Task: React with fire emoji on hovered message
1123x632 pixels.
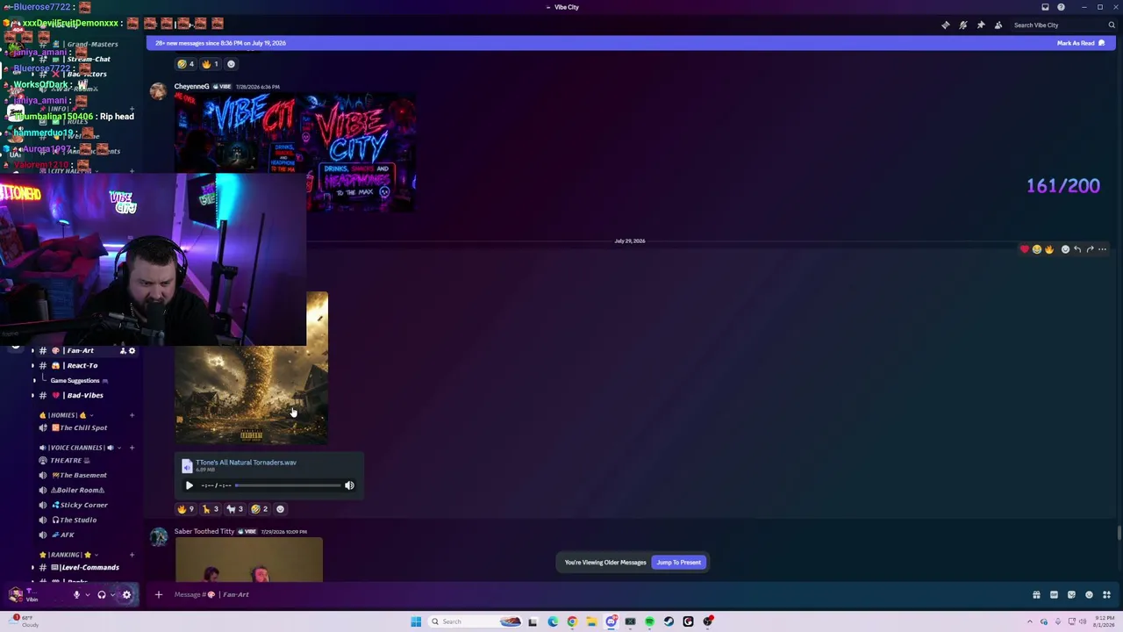Action: (1048, 249)
